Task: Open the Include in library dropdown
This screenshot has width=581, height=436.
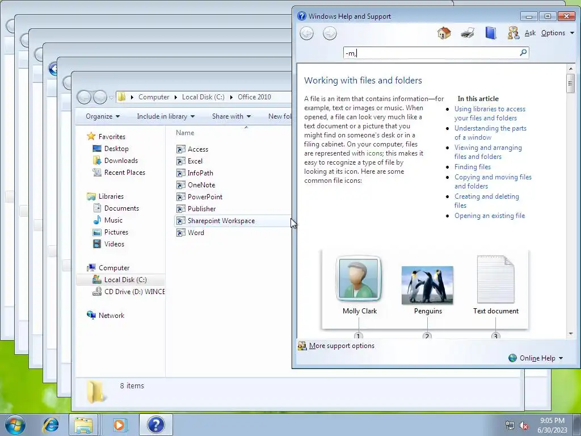Action: coord(166,116)
